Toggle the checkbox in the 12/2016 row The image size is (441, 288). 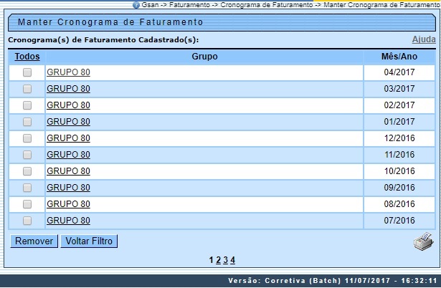click(27, 138)
